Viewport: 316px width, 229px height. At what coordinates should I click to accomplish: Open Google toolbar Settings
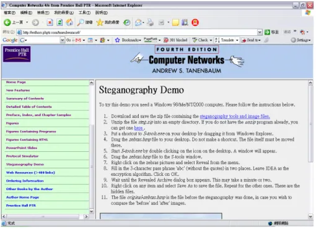pyautogui.click(x=301, y=40)
